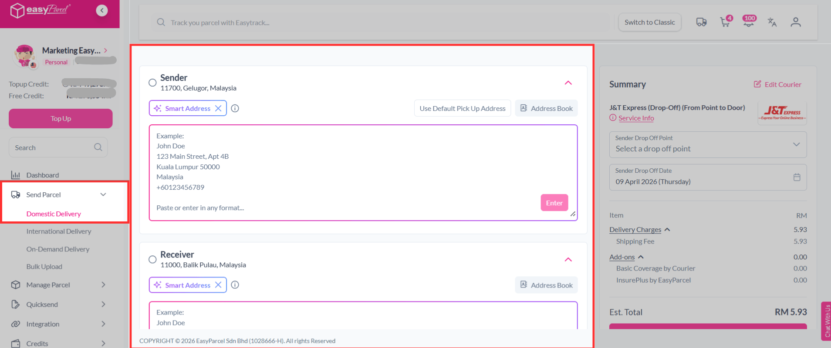Collapse the Sender section chevron

[568, 83]
